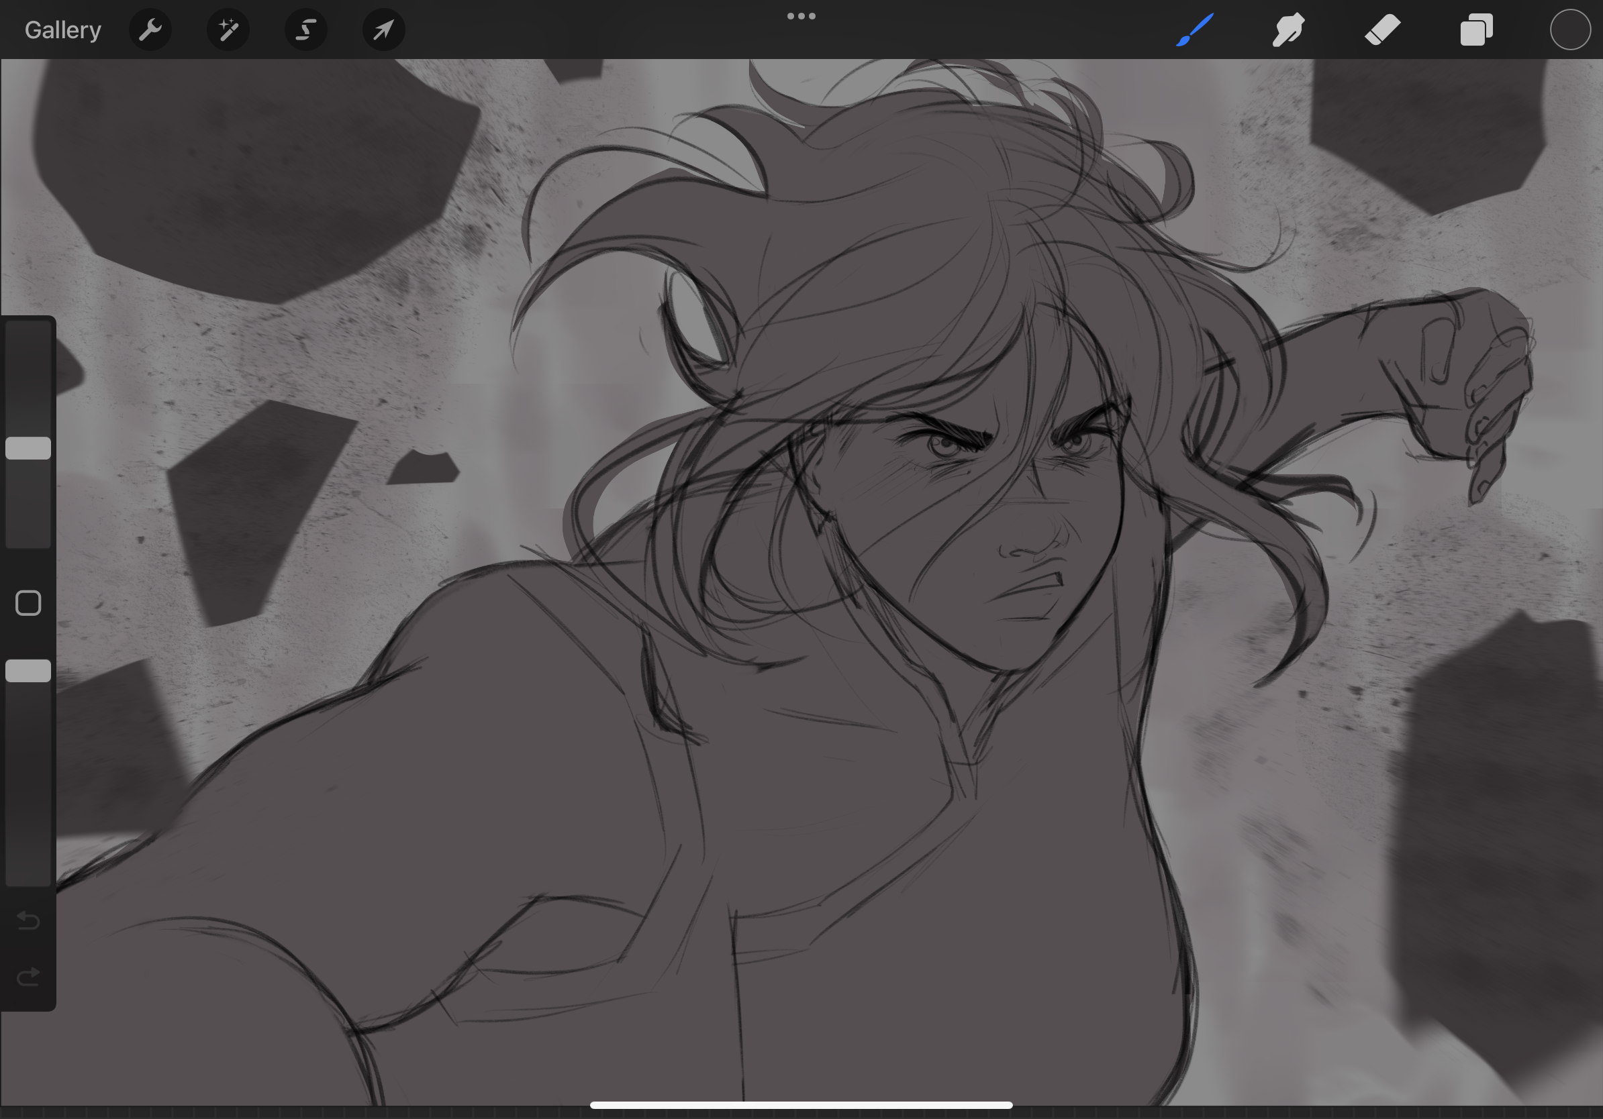This screenshot has width=1603, height=1119.
Task: Open the Adjustments magic wand menu
Action: (x=228, y=30)
